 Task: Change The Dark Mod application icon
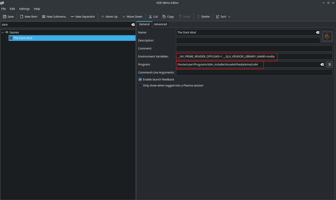pyautogui.click(x=327, y=36)
